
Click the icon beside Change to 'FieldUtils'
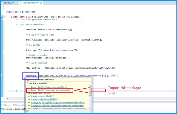click(x=29, y=106)
